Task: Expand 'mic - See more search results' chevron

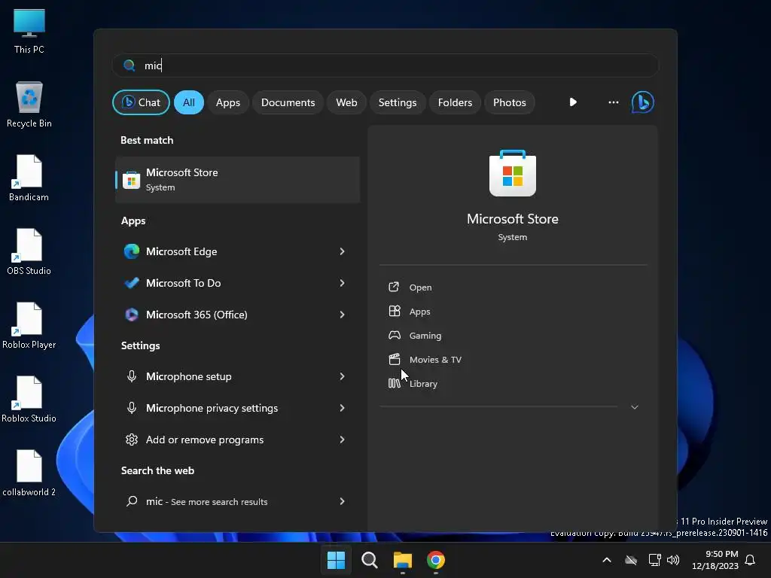Action: pyautogui.click(x=343, y=500)
